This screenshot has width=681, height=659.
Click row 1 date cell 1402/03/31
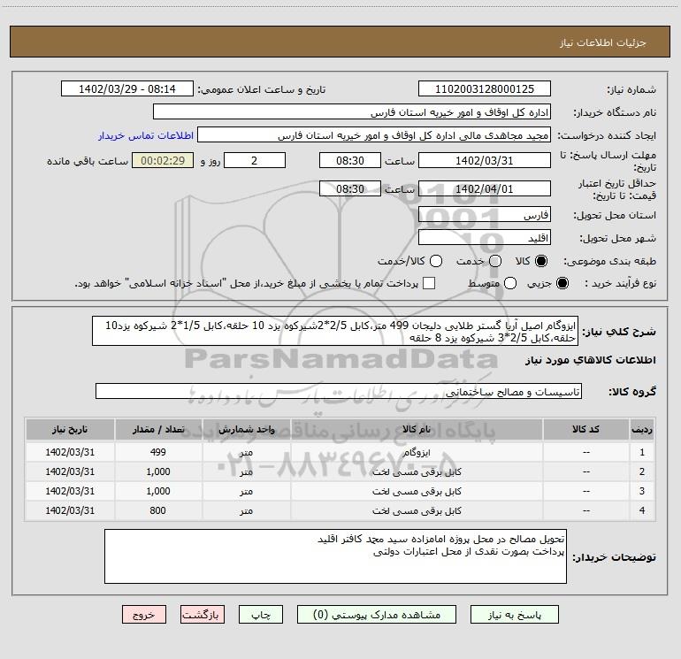70,452
